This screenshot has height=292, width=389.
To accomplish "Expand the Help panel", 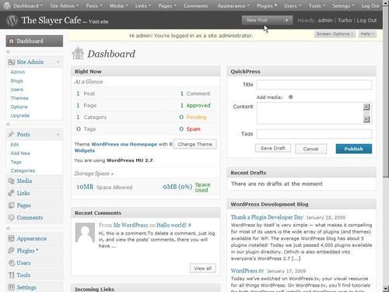I will tap(367, 34).
